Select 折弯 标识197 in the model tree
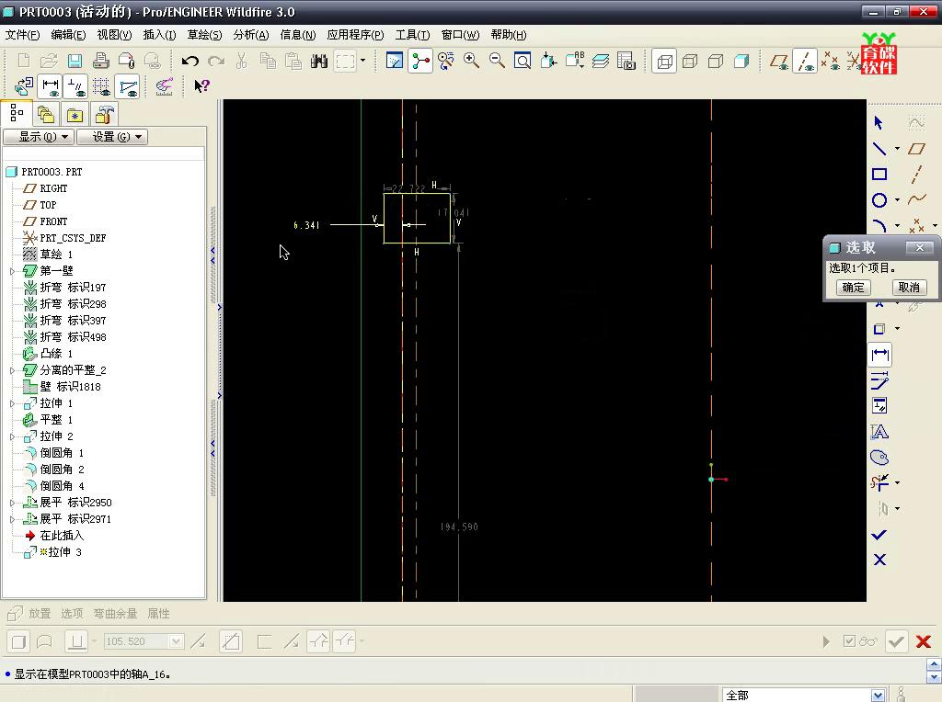 [73, 288]
